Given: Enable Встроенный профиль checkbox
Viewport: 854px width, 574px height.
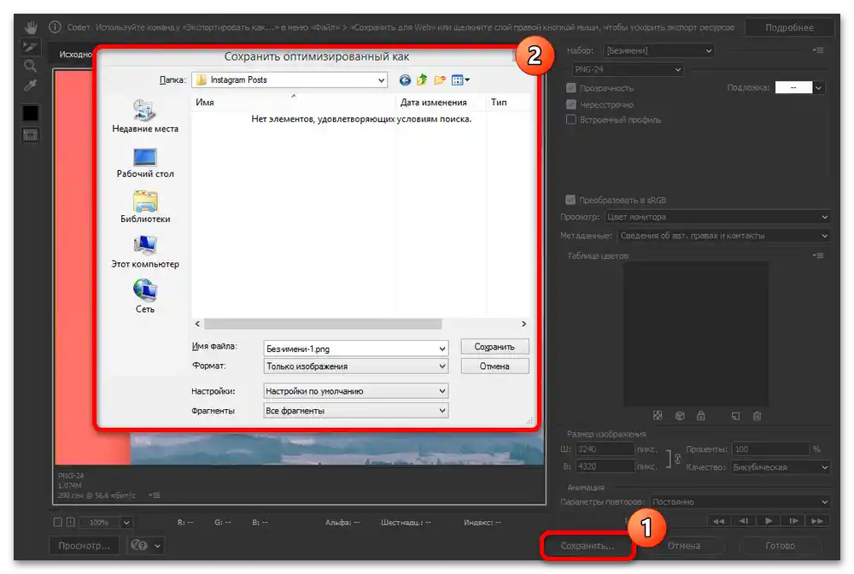Looking at the screenshot, I should click(570, 120).
